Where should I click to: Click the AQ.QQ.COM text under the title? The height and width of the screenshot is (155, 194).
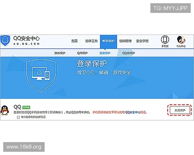coord(27,44)
